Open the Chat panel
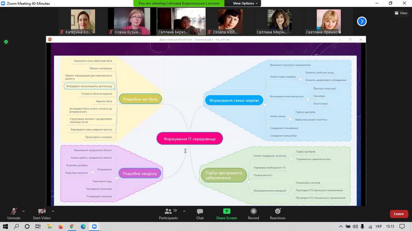The height and width of the screenshot is (231, 412). (x=200, y=214)
